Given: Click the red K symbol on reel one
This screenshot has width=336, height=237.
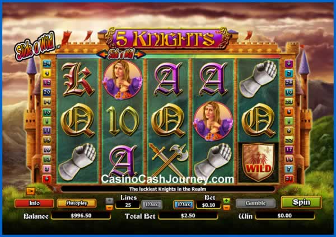Looking at the screenshot, I should point(78,79).
